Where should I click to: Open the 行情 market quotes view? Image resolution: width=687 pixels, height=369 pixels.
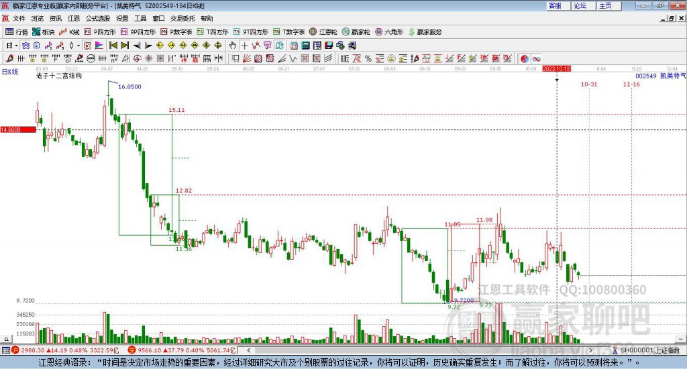click(x=16, y=32)
